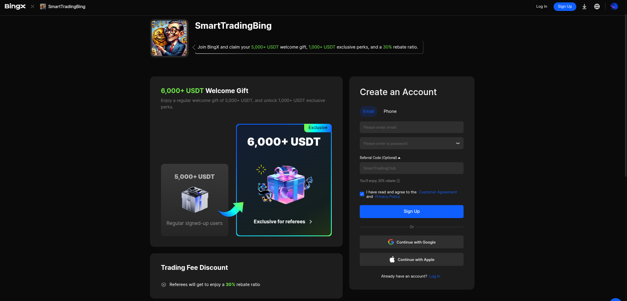This screenshot has height=301, width=627.
Task: Expand Exclusive for referees chevron
Action: [x=311, y=222]
